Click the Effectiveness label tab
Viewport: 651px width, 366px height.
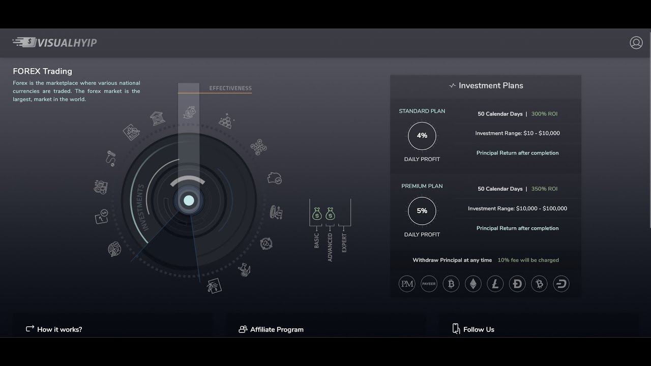(230, 88)
